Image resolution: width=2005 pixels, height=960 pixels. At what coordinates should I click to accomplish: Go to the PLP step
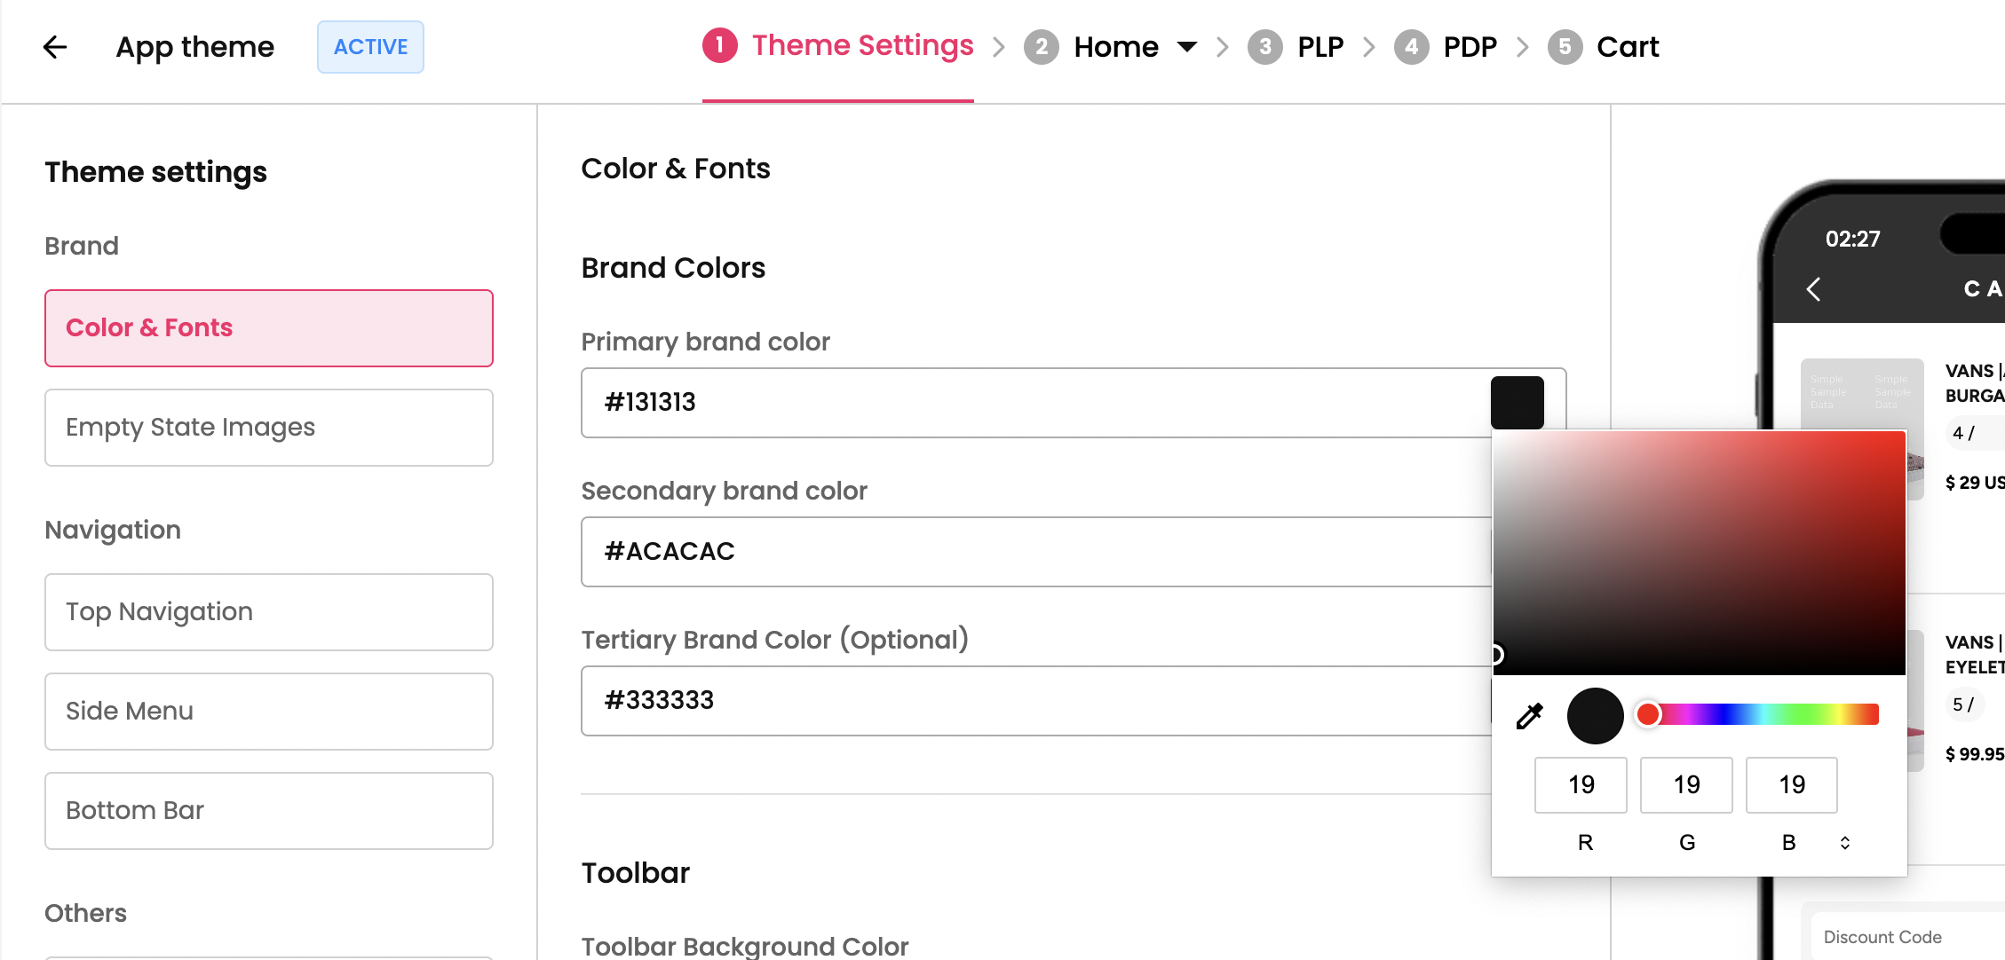tap(1319, 47)
